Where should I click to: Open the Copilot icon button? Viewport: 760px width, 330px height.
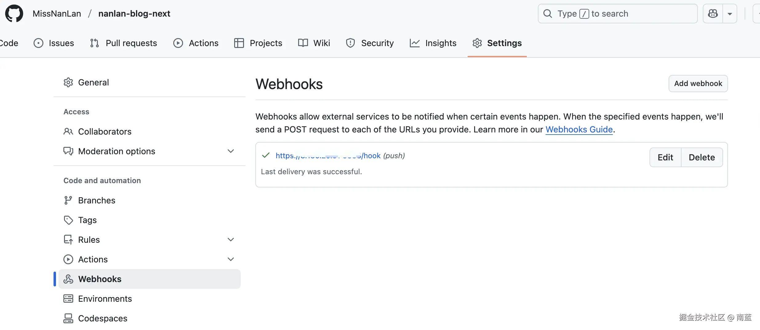pos(713,14)
